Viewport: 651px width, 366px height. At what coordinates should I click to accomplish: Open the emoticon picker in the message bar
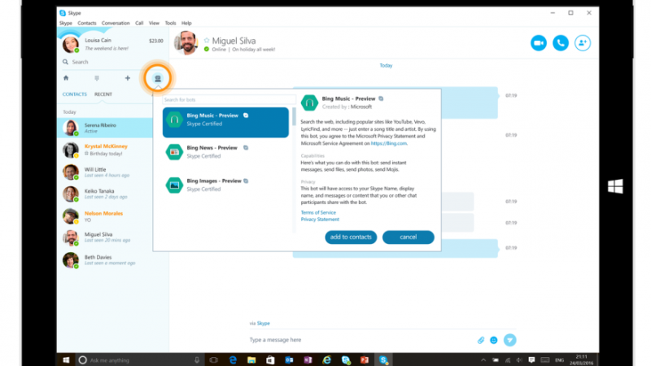[494, 339]
